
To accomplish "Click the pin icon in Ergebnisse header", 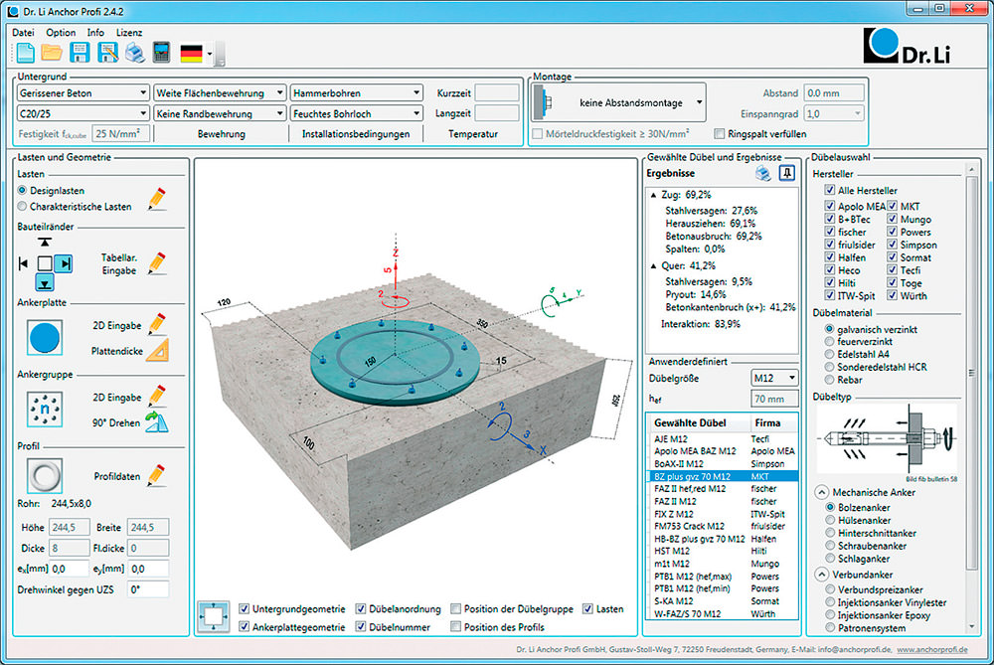I will [x=786, y=173].
